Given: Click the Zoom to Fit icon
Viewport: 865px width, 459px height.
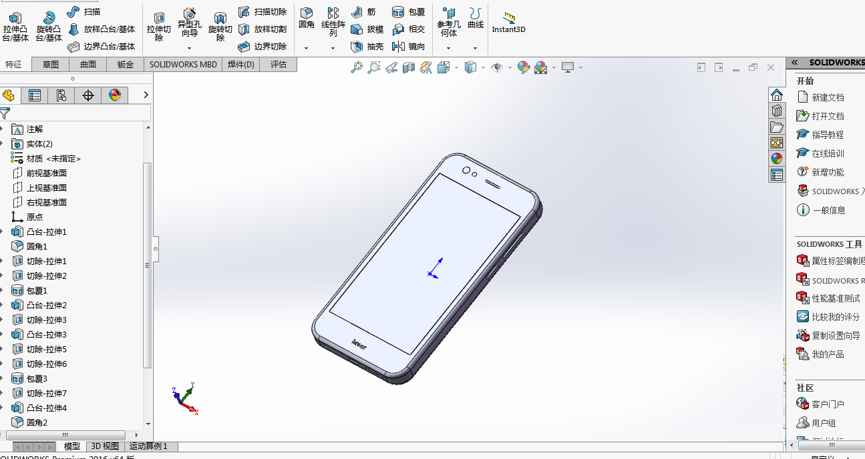Looking at the screenshot, I should coord(357,67).
